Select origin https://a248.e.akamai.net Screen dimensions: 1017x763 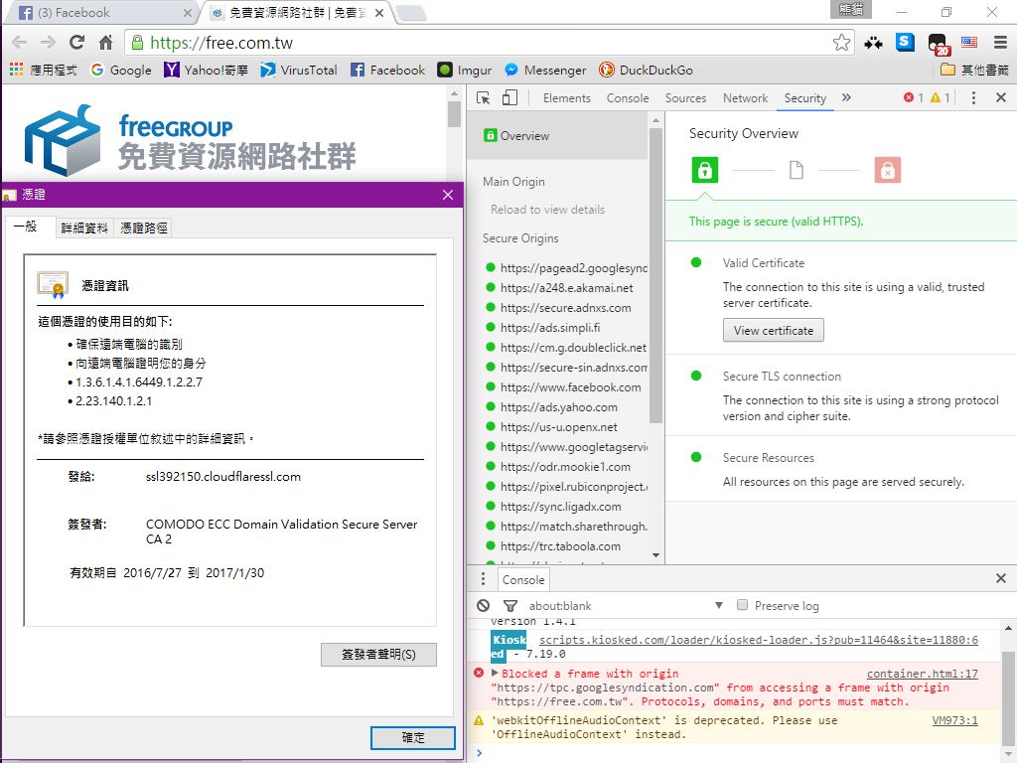pos(566,288)
